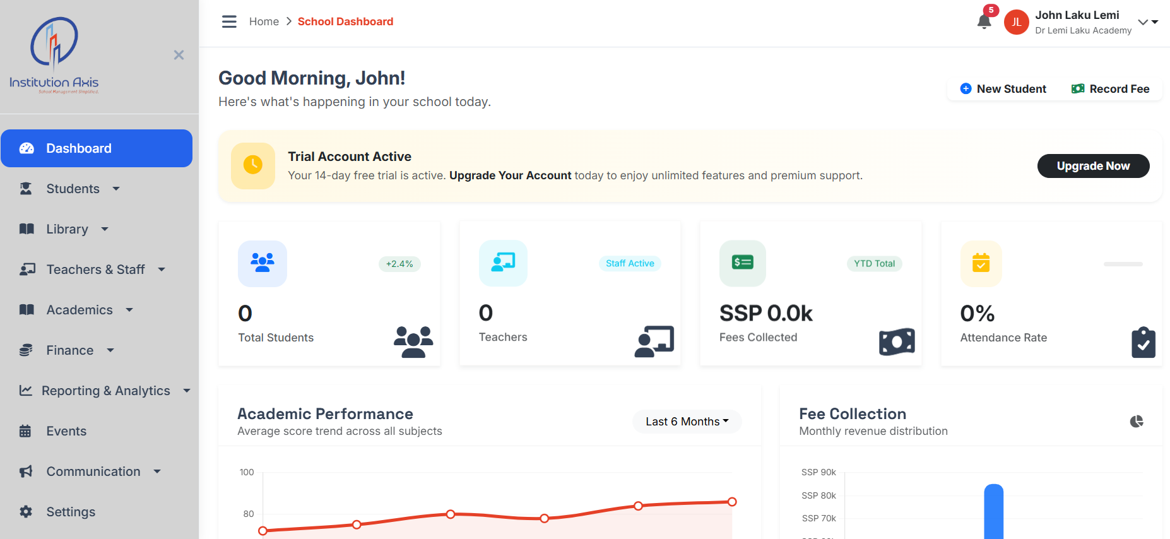Click the School Dashboard breadcrumb

tap(345, 21)
